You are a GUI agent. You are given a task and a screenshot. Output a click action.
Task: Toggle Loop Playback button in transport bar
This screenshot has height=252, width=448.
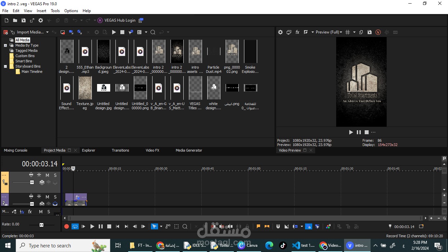(x=75, y=226)
